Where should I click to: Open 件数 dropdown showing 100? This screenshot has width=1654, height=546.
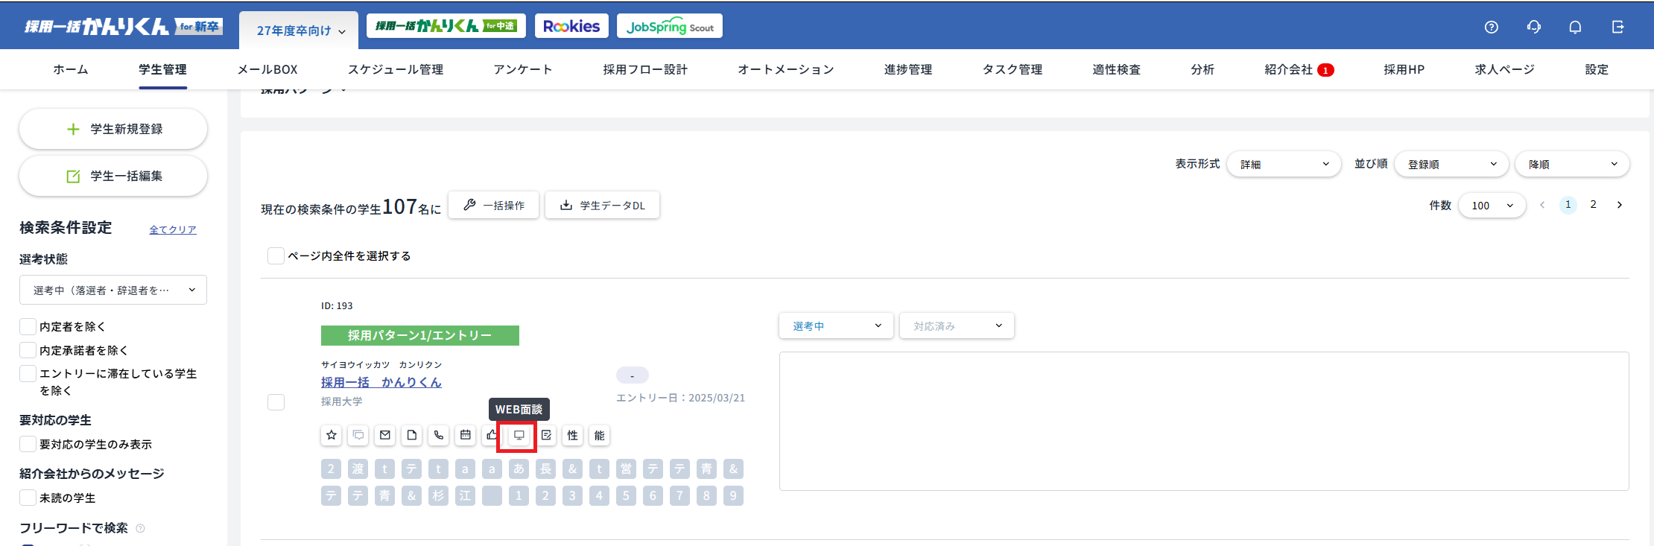pyautogui.click(x=1492, y=206)
